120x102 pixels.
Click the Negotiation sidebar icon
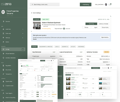click(3, 66)
